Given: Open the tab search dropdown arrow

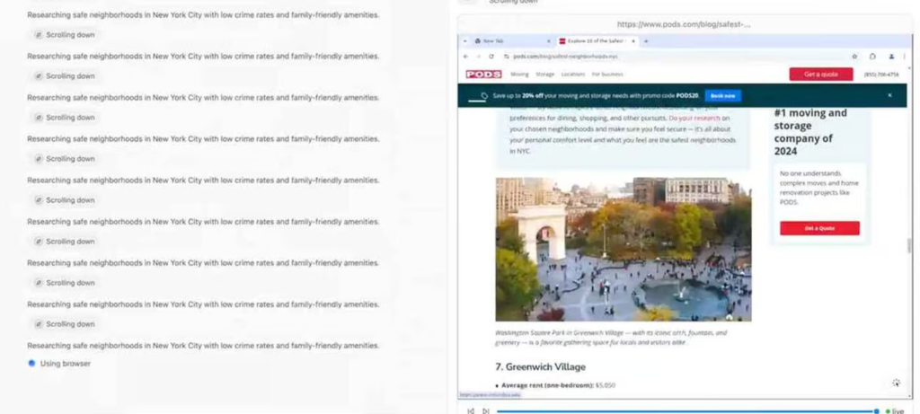Looking at the screenshot, I should (x=464, y=41).
